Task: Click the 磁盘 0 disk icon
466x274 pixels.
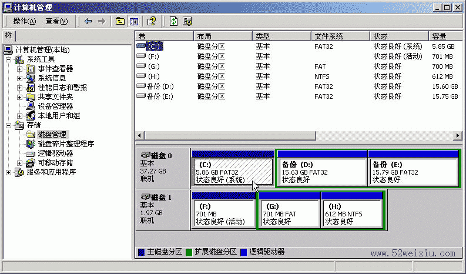Action: click(x=145, y=155)
